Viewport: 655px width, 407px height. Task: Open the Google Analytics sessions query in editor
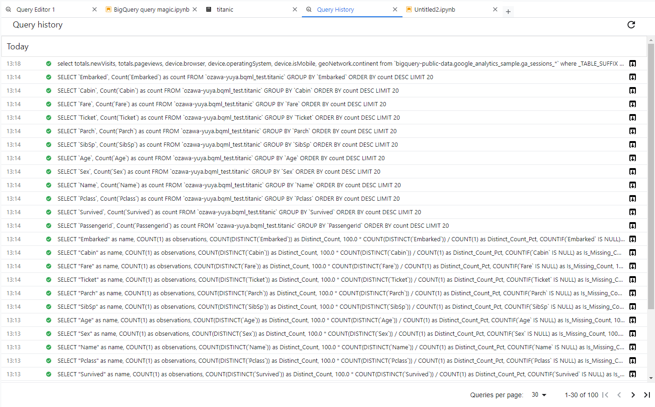click(632, 63)
